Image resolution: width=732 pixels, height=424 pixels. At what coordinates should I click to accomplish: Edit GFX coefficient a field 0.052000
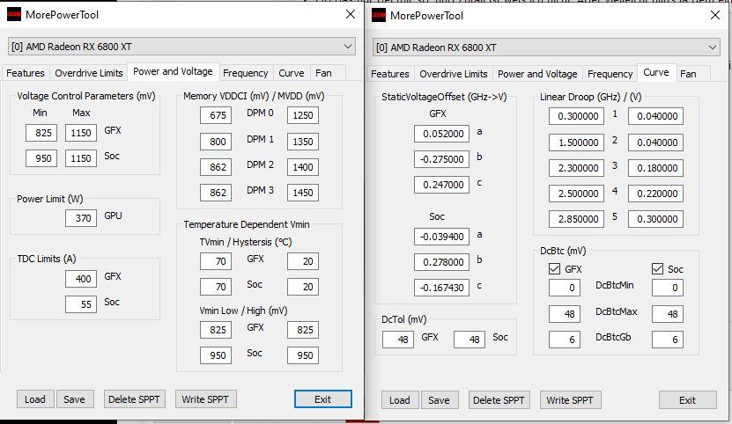click(x=441, y=134)
